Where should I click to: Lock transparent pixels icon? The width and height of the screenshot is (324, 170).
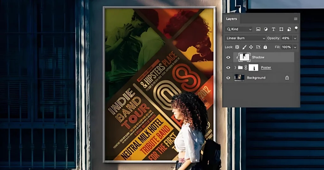(x=237, y=47)
